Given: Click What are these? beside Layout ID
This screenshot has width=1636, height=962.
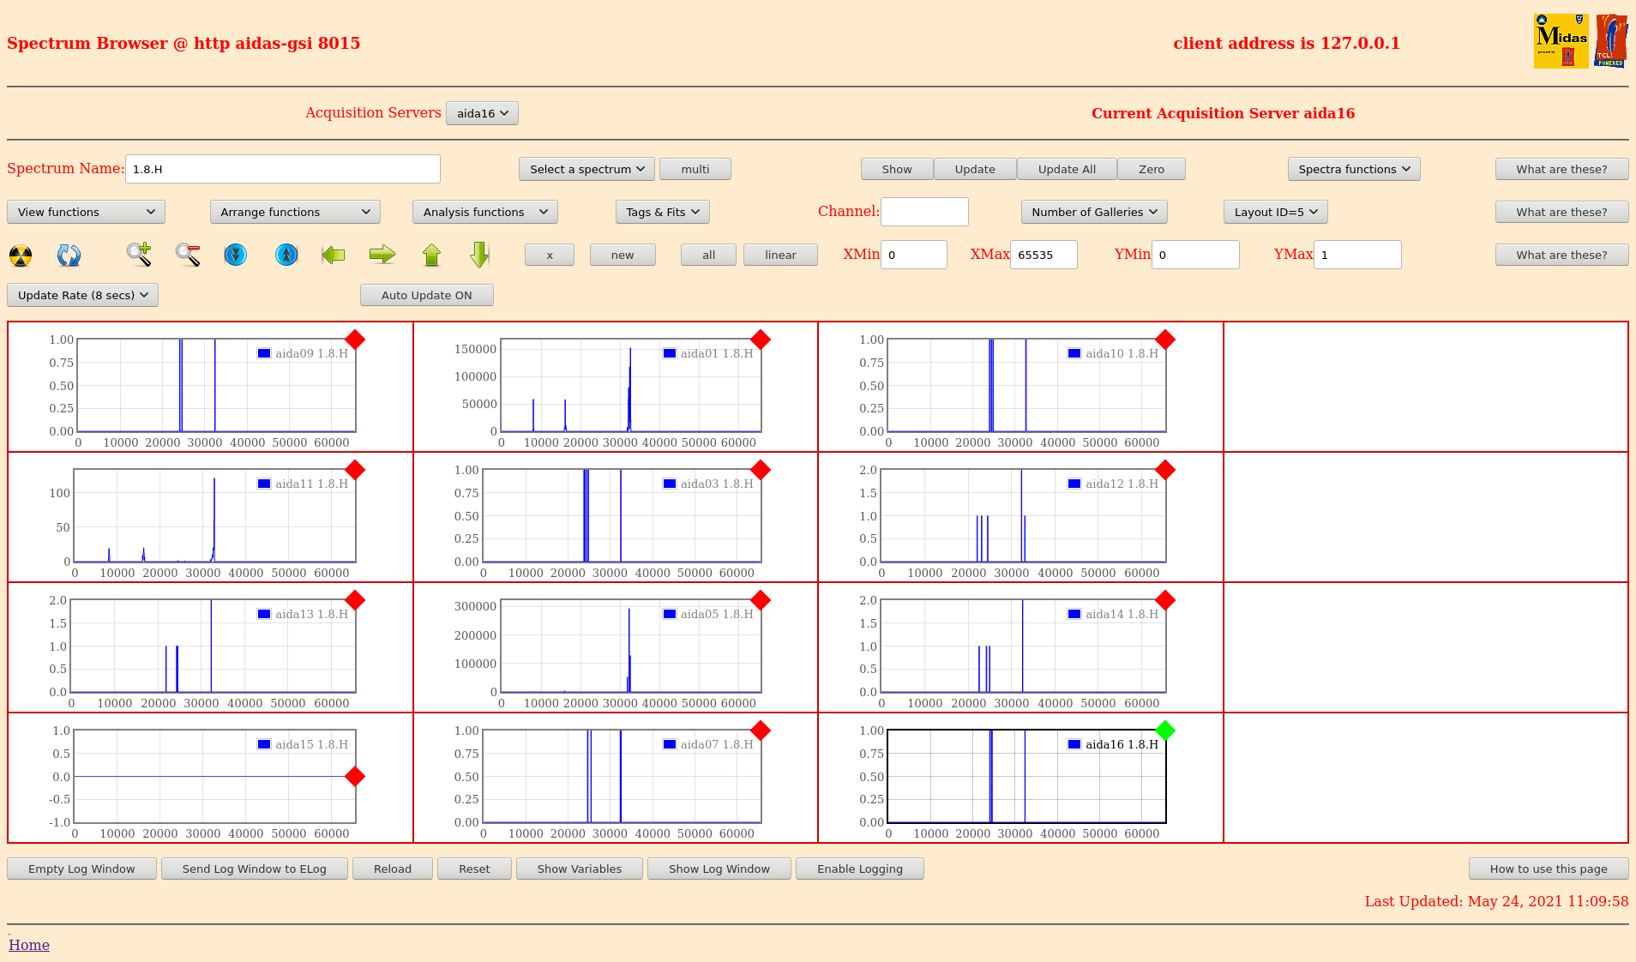Looking at the screenshot, I should coord(1561,212).
